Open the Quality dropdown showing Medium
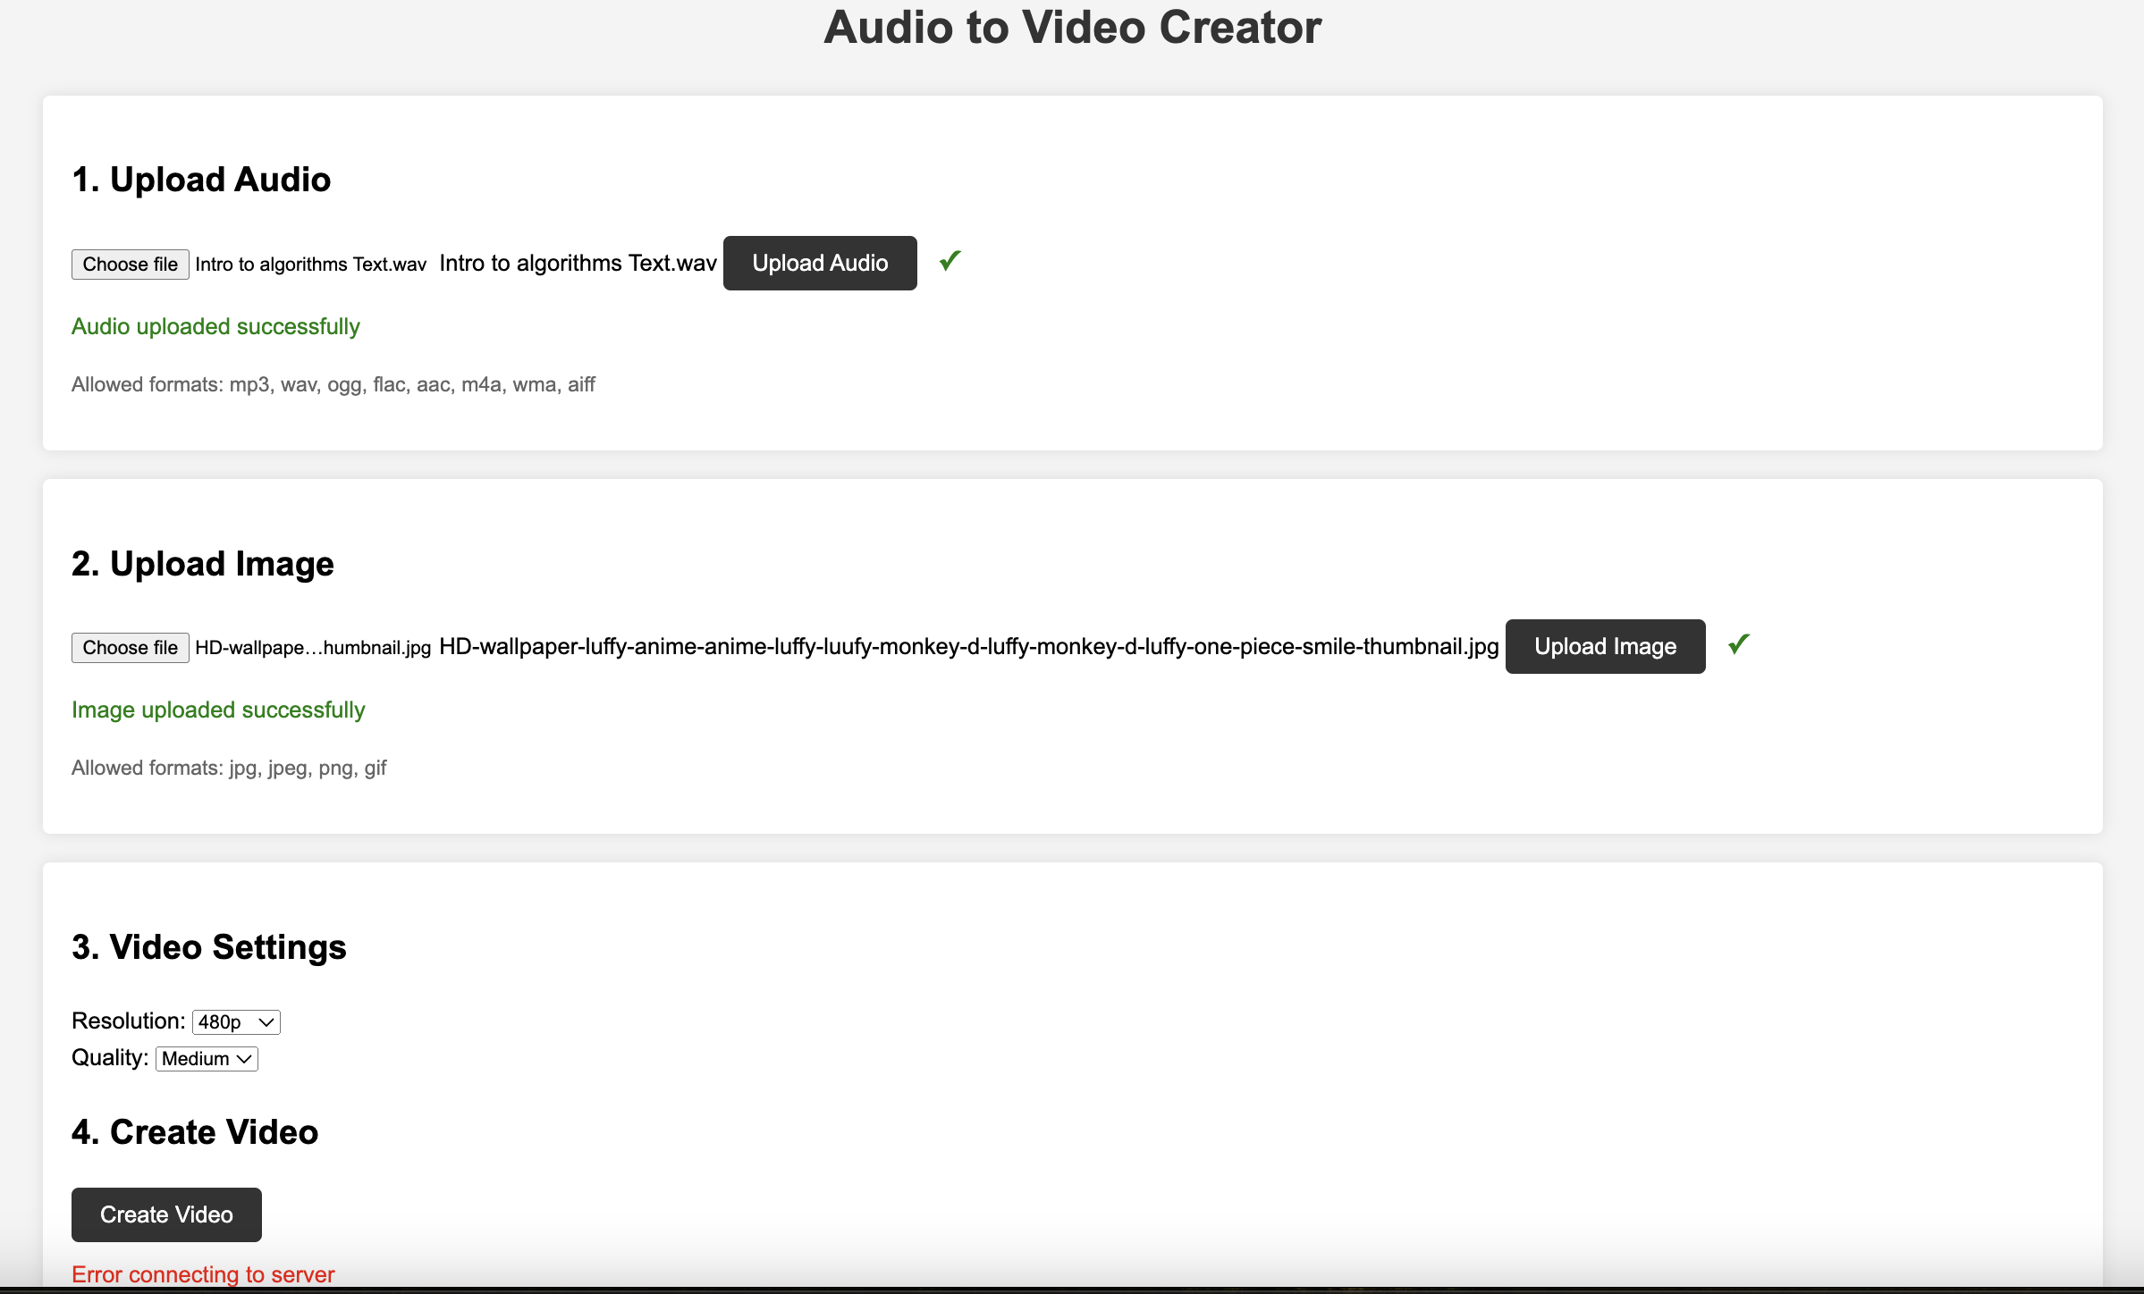 pyautogui.click(x=207, y=1058)
